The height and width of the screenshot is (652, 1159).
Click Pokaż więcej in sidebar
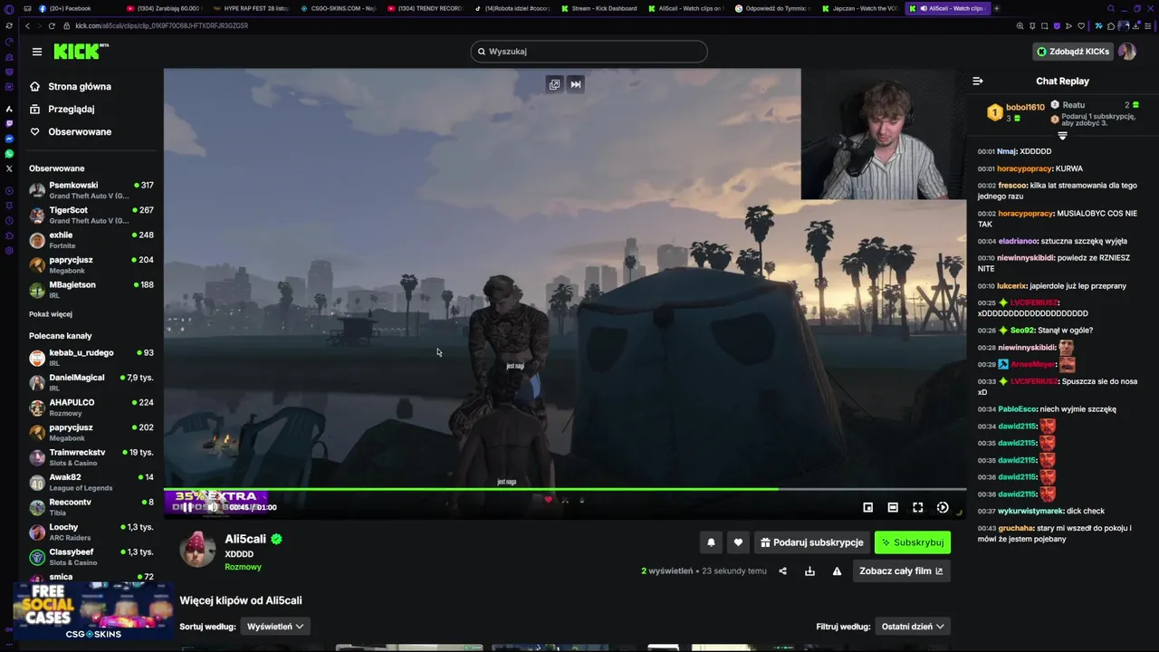[51, 314]
